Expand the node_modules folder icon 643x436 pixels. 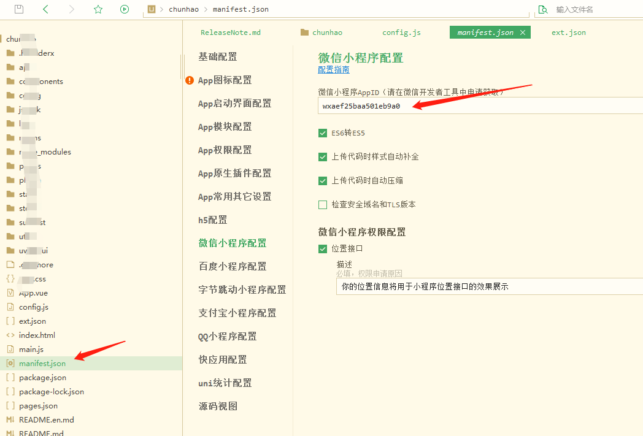point(10,152)
